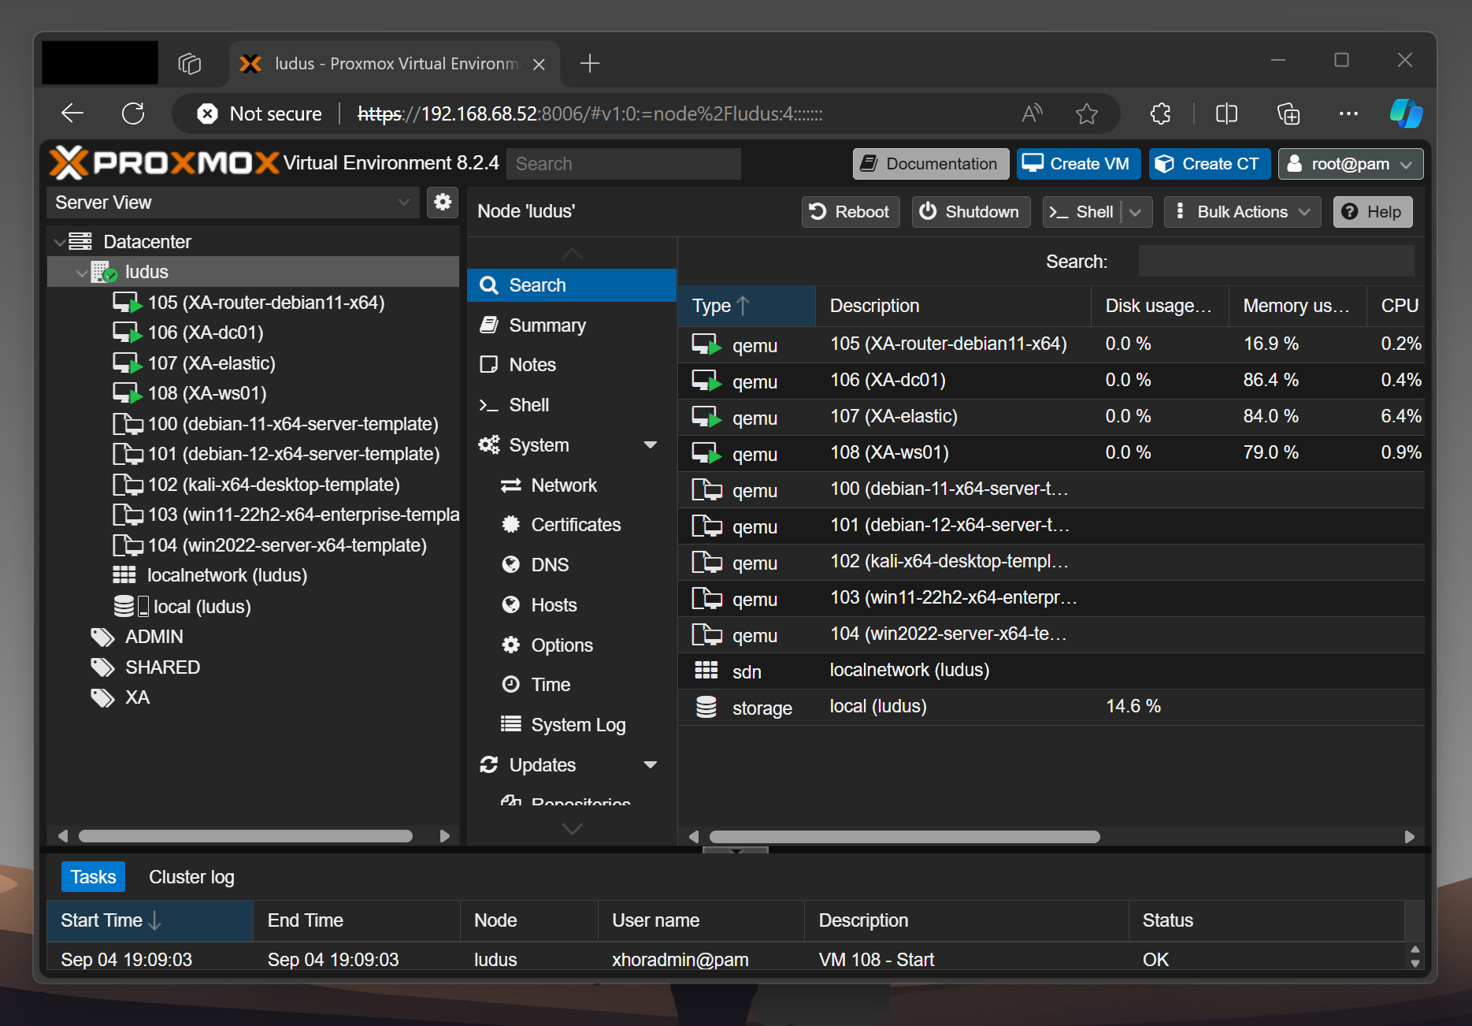Select VM 106 (XA-dc01) in server tree
This screenshot has height=1026, width=1472.
click(x=205, y=333)
